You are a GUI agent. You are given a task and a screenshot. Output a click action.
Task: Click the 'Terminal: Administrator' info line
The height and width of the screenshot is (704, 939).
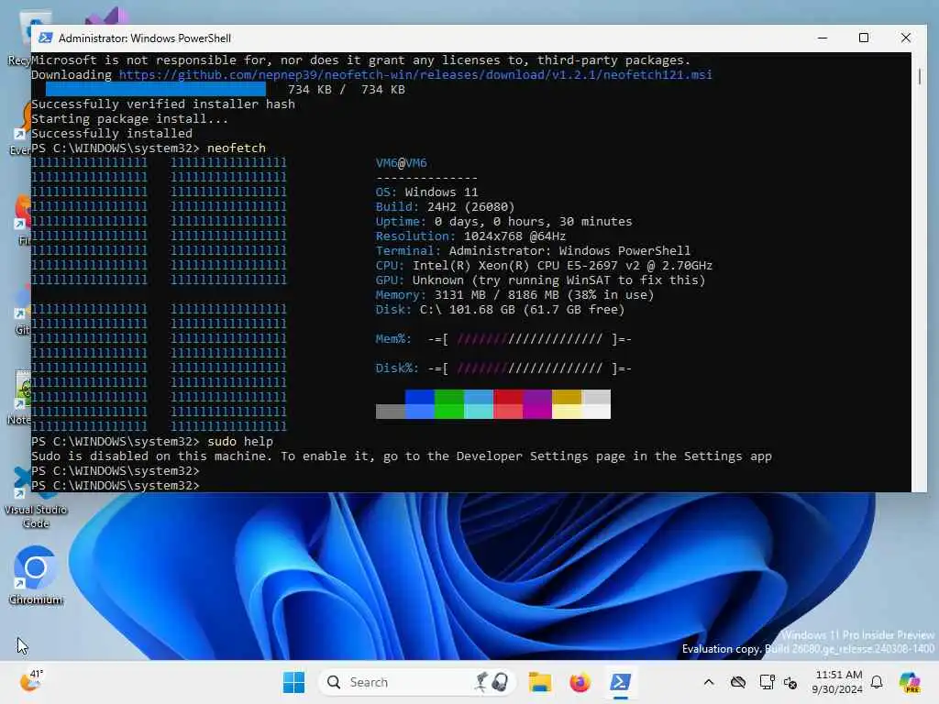click(x=533, y=251)
